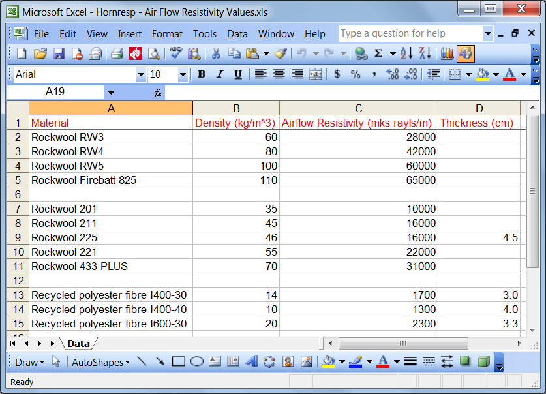Click the Insert Hyperlink globe icon
This screenshot has width=546, height=394.
[x=361, y=53]
